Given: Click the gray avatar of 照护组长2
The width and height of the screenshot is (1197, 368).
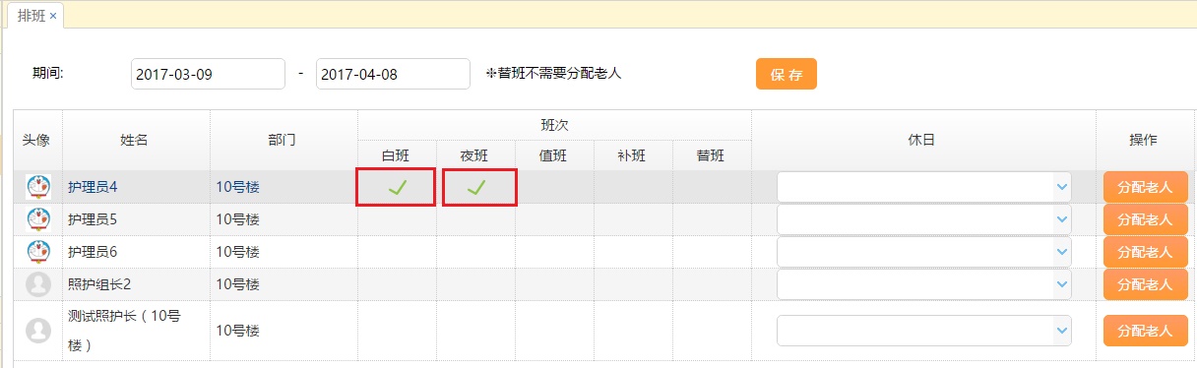Looking at the screenshot, I should click(37, 284).
